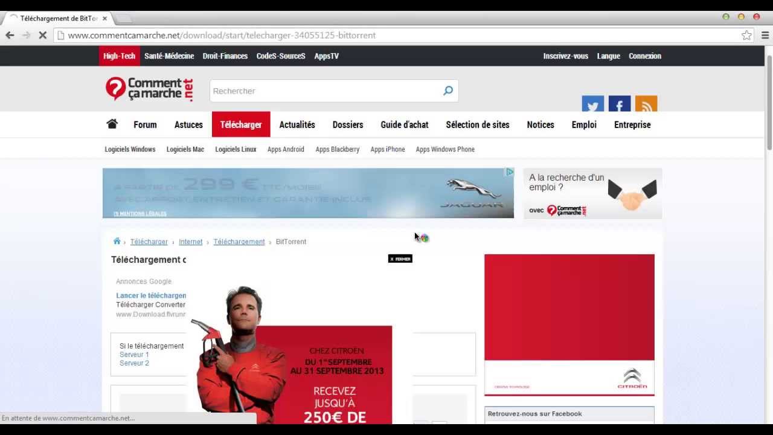Choose Logiciels Windows submenu

pos(130,149)
